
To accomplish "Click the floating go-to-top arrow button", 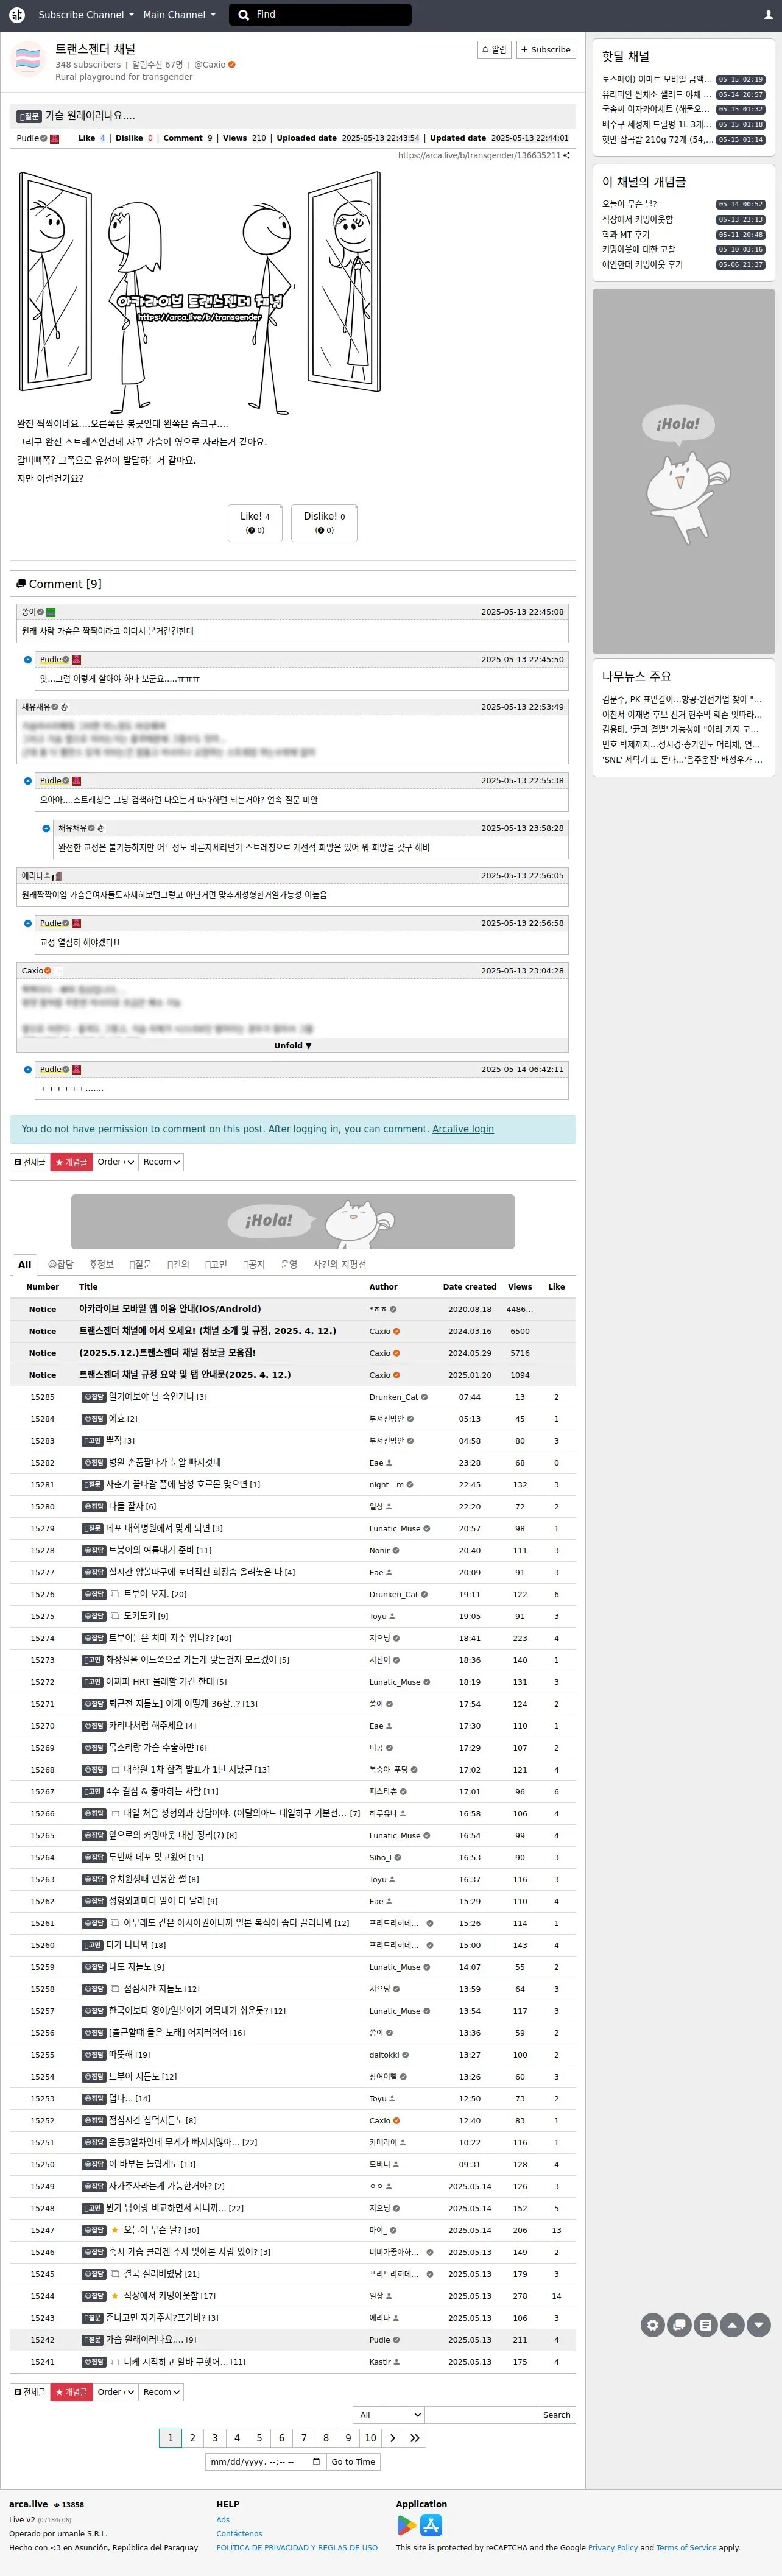I will tap(732, 2325).
